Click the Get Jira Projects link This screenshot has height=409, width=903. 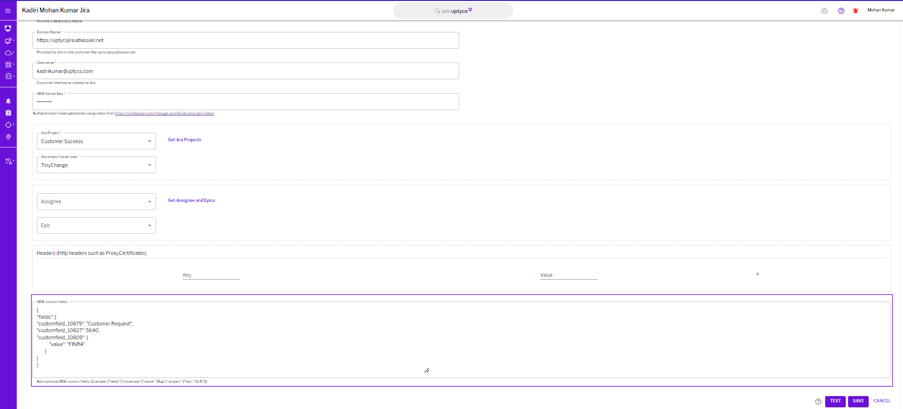coord(184,140)
